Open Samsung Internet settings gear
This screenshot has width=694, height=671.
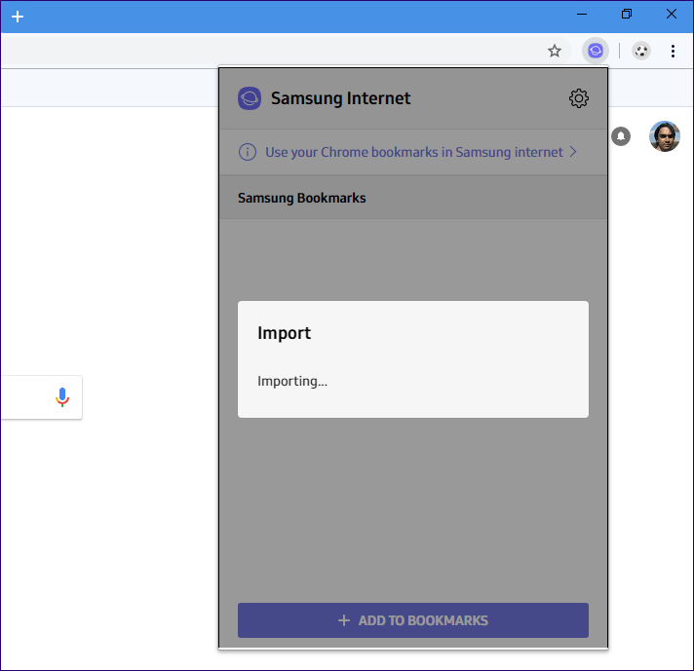578,98
